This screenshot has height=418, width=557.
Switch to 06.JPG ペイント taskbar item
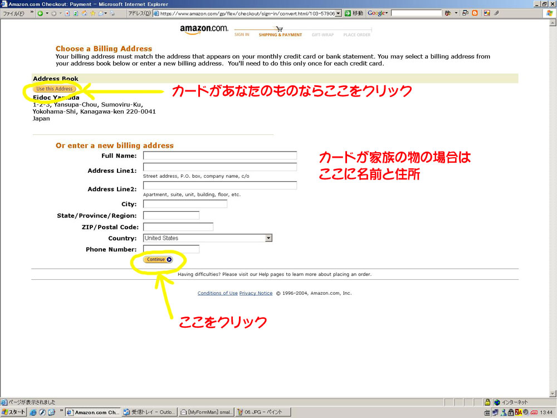pyautogui.click(x=263, y=412)
